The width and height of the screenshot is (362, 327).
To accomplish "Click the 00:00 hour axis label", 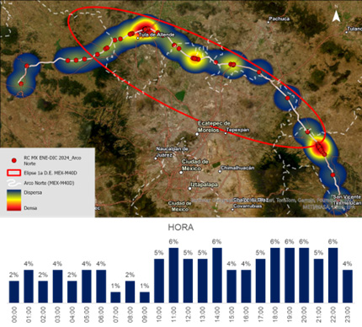I will [x=14, y=314].
